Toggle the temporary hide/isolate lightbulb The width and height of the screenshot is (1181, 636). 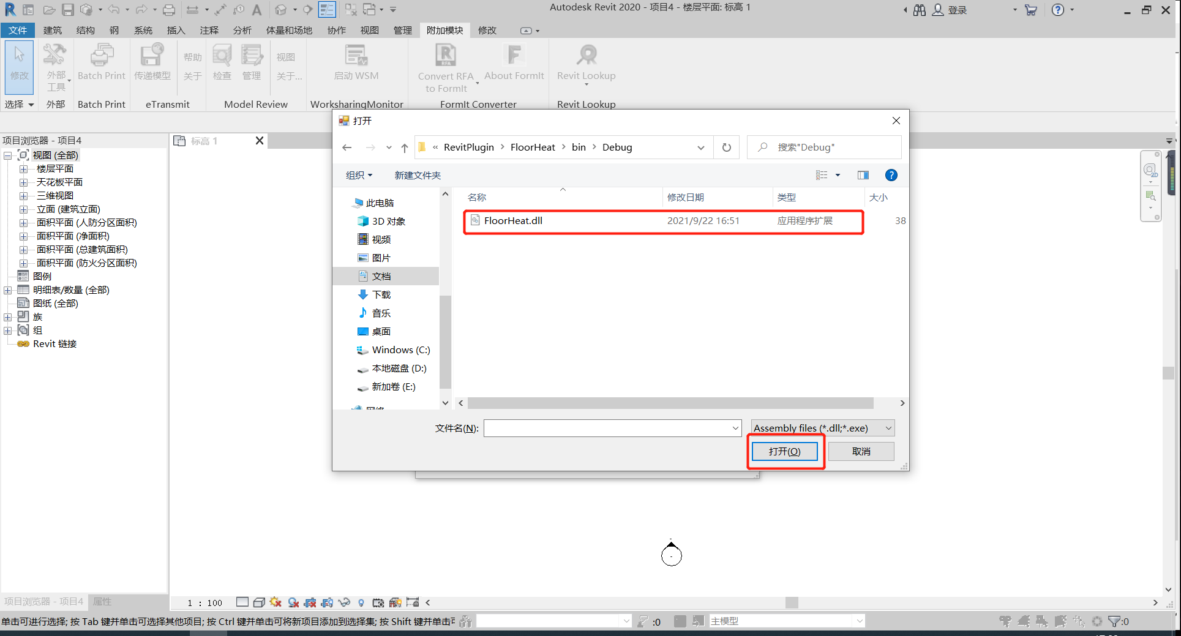[x=361, y=602]
